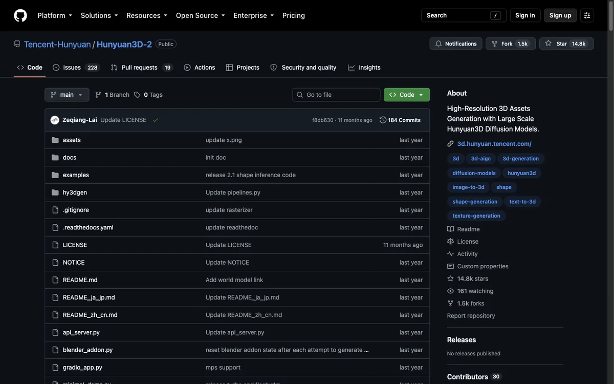Open the appearance settings icon beside Sign up
Viewport: 614px width, 384px height.
[x=587, y=15]
